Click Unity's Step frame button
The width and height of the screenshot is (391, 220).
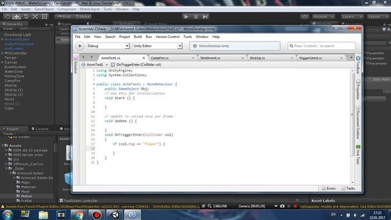(x=205, y=16)
